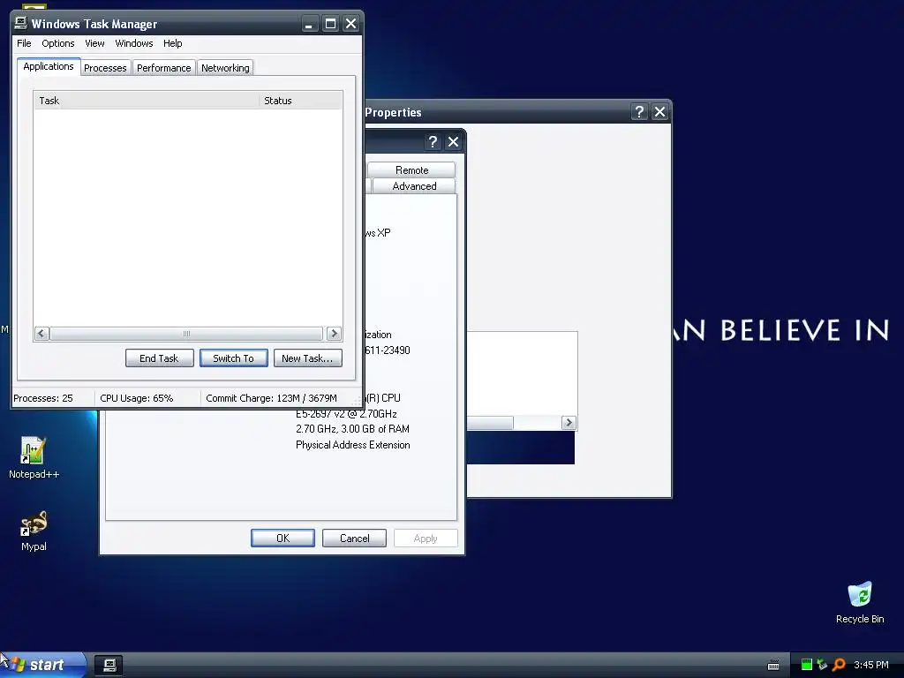Image resolution: width=904 pixels, height=678 pixels.
Task: Open the Start menu
Action: pyautogui.click(x=43, y=665)
